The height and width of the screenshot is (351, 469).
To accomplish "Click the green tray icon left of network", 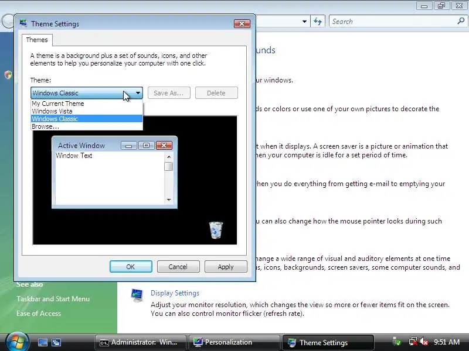I will (x=397, y=342).
